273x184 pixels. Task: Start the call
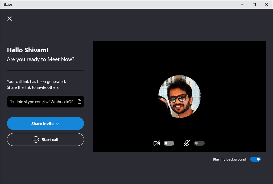point(45,139)
